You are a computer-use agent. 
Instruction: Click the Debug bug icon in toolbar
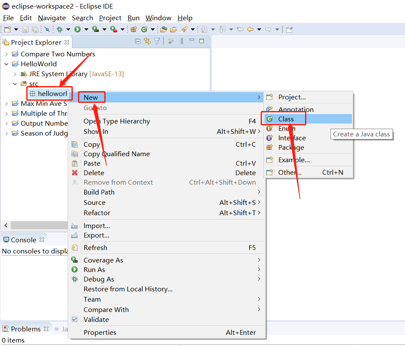pyautogui.click(x=60, y=29)
